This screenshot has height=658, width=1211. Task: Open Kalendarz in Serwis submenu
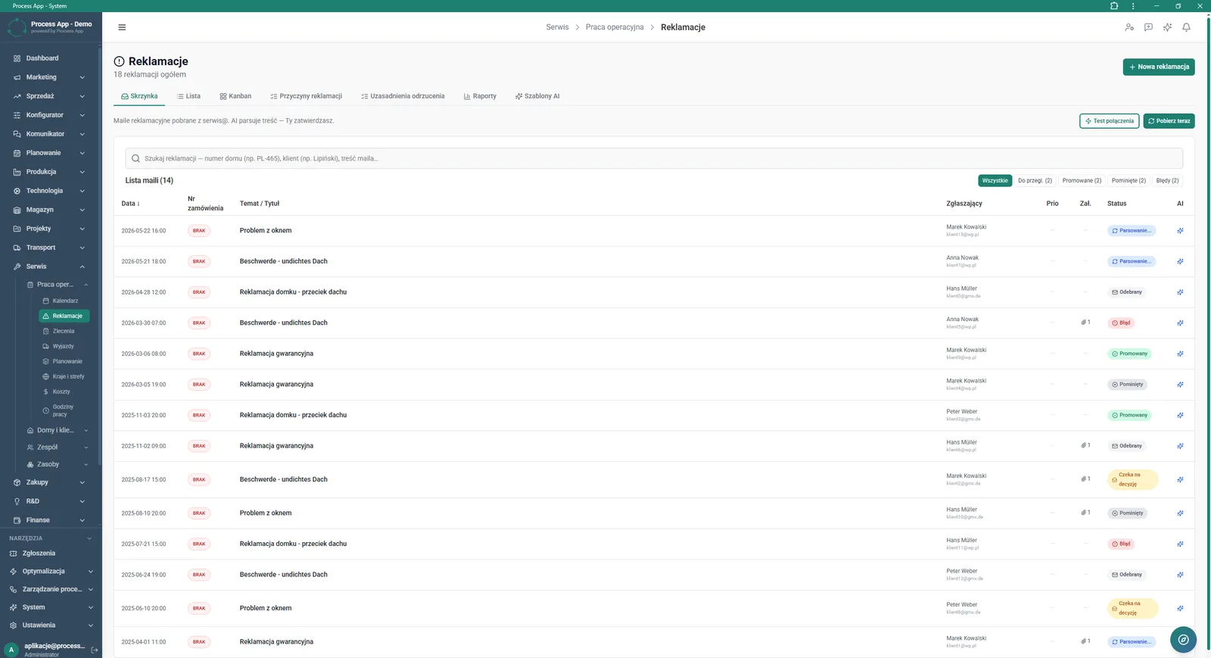64,301
